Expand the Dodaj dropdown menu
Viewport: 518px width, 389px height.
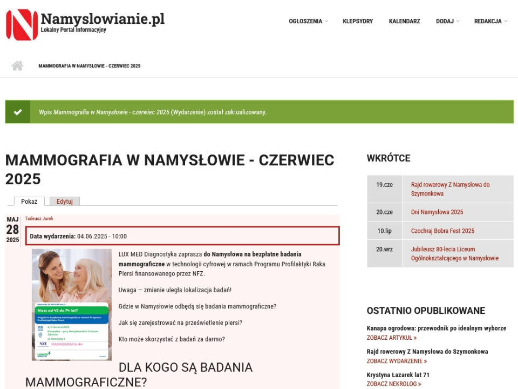(447, 22)
